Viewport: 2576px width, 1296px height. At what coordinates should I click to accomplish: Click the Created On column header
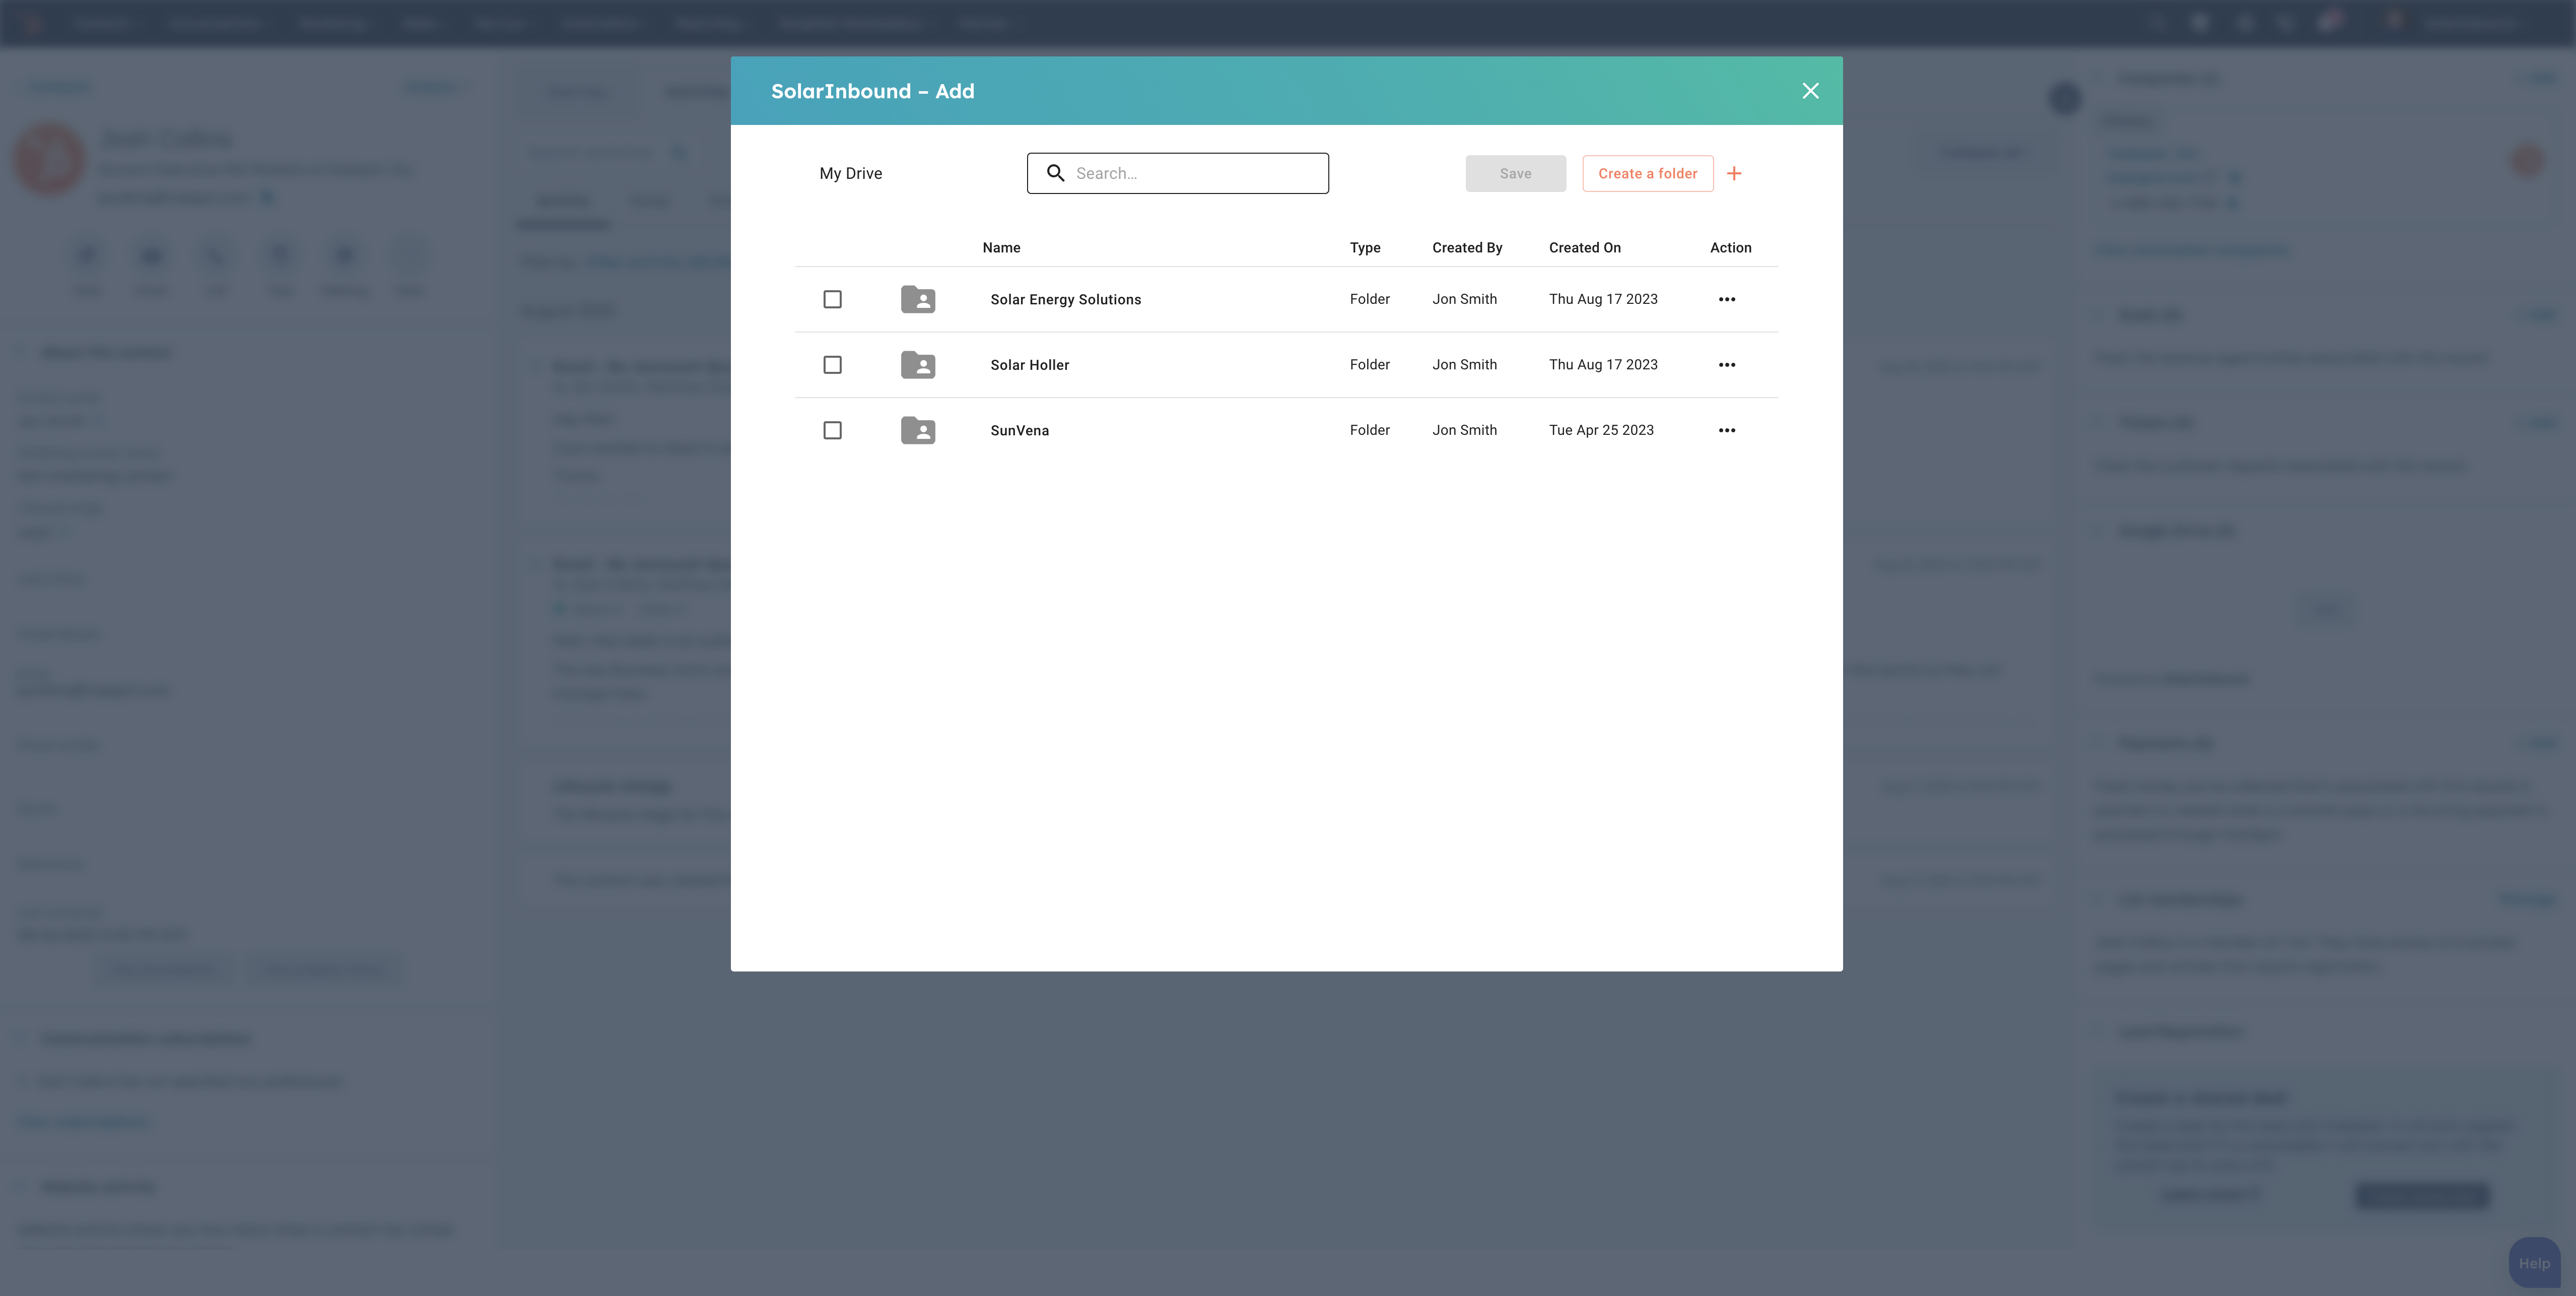(1584, 247)
